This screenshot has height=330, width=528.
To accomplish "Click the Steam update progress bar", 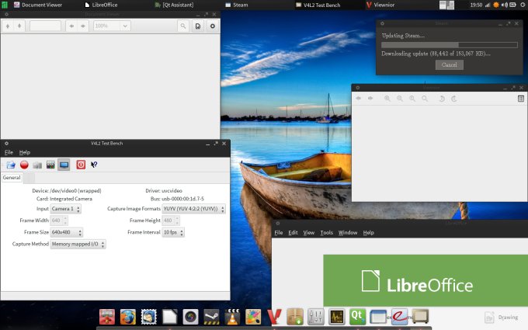I will 449,45.
